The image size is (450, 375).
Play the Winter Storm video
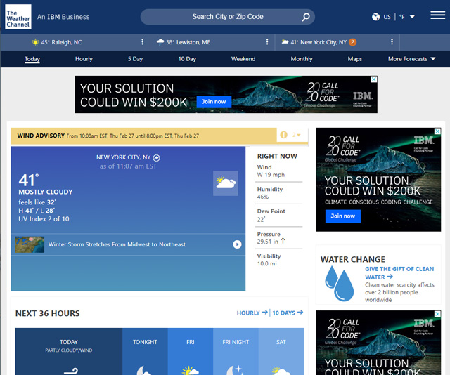(x=237, y=244)
